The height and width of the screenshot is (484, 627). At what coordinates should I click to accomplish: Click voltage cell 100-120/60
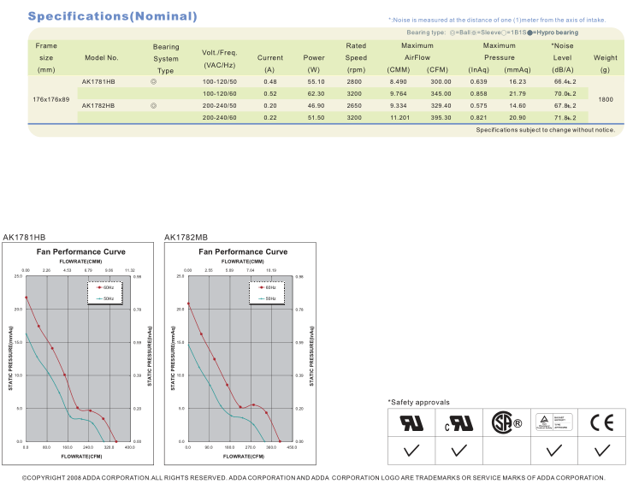[220, 93]
